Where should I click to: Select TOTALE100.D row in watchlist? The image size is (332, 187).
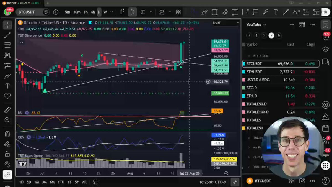pos(281,112)
